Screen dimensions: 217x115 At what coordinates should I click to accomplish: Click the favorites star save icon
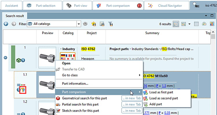pyautogui.click(x=94, y=24)
